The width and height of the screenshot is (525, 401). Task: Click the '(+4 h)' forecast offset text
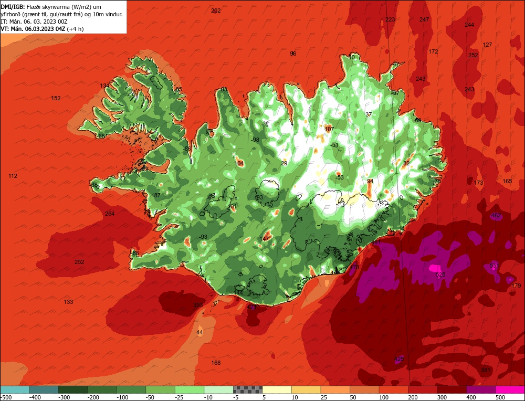click(x=75, y=29)
